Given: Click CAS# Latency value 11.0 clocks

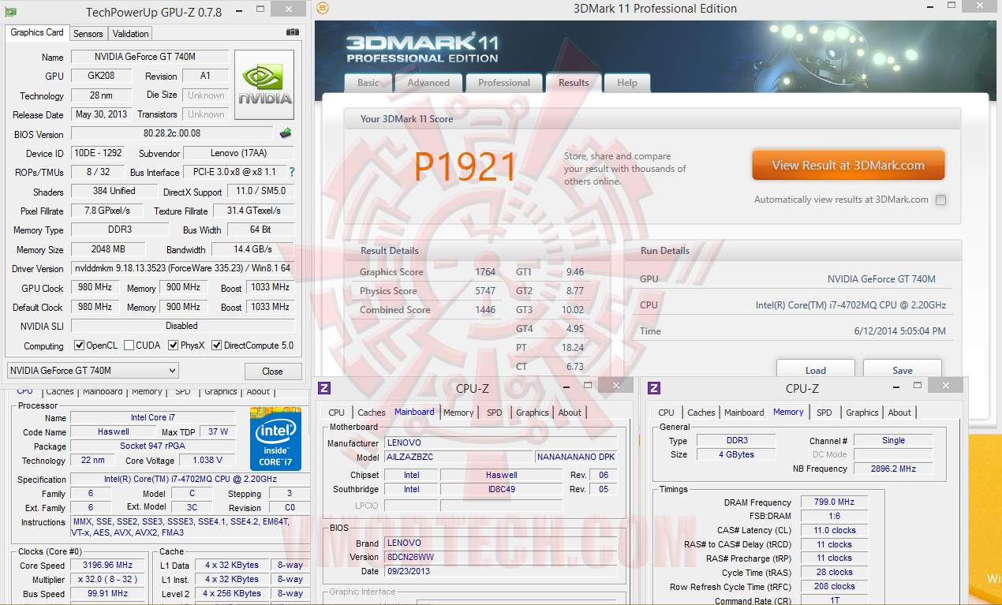Looking at the screenshot, I should pyautogui.click(x=835, y=530).
